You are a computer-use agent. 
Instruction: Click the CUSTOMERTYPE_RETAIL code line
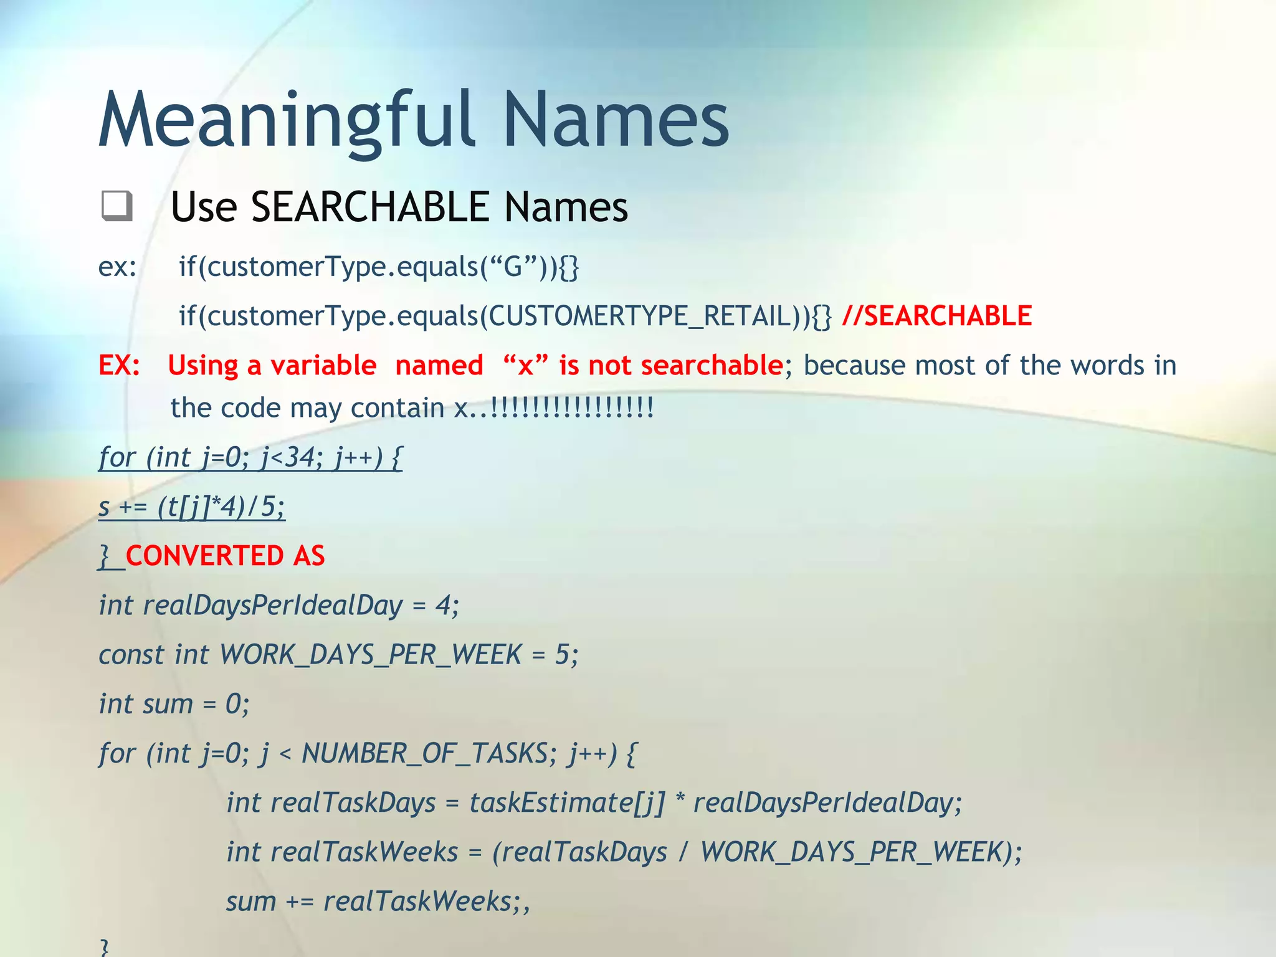(505, 317)
